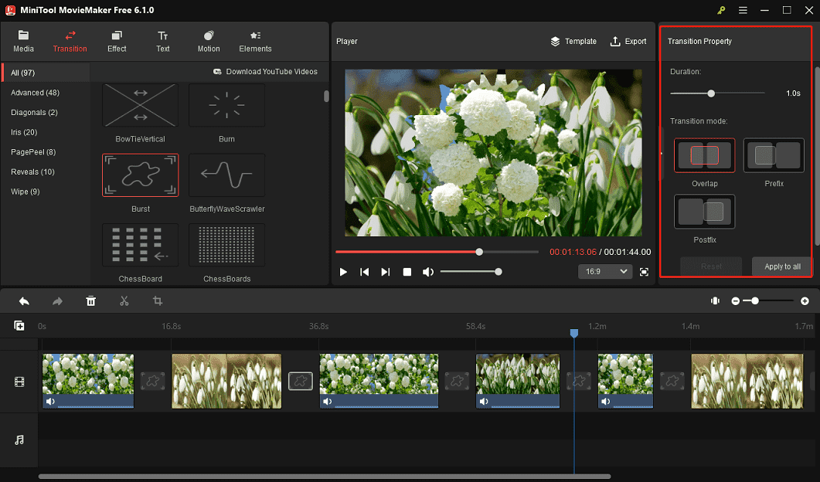Select the last snowdrop clip on timeline
Screen dimensions: 820x482
click(x=747, y=381)
